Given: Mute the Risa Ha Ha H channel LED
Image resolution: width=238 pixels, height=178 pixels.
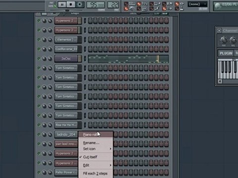Looking at the screenshot, I should [x=39, y=125].
